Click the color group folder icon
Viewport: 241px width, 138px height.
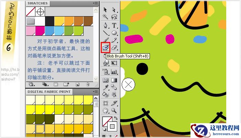point(31,21)
